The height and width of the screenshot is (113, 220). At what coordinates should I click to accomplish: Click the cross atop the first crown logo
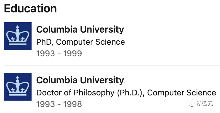18,27
